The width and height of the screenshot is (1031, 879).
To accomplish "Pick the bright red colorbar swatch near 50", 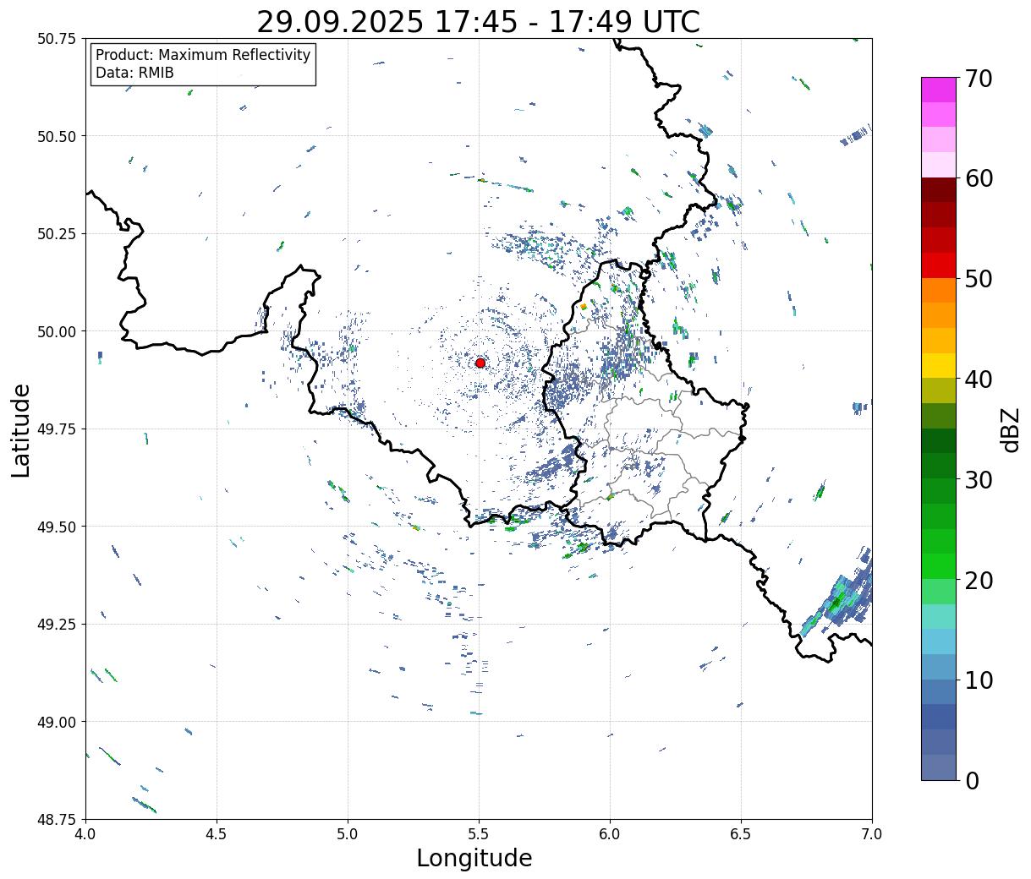I will (x=939, y=265).
